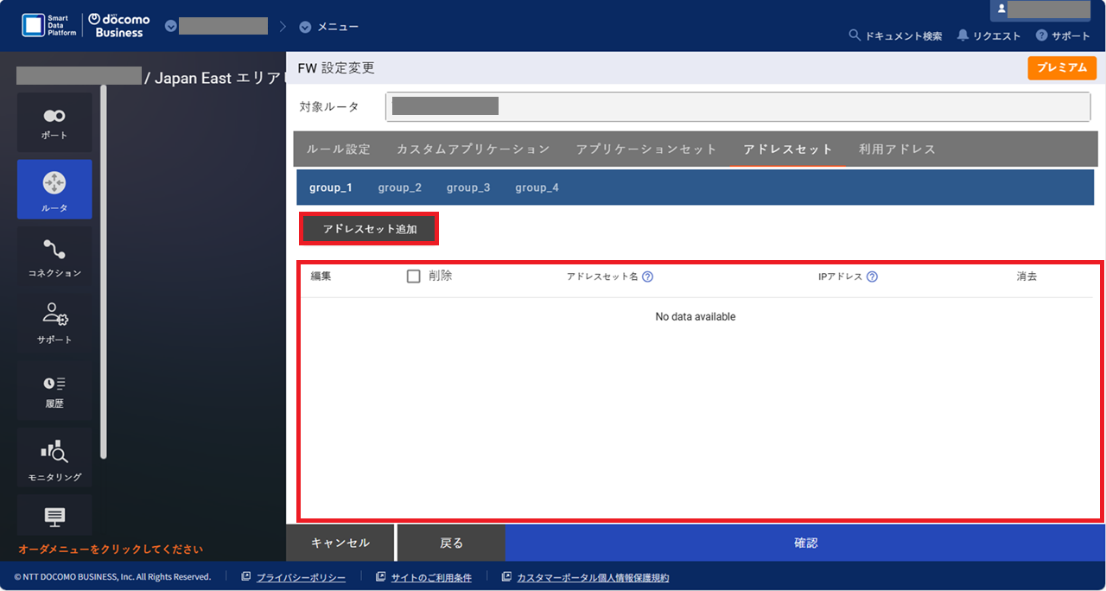The width and height of the screenshot is (1106, 591).
Task: Click the アドレスセット追加 button
Action: coord(368,228)
